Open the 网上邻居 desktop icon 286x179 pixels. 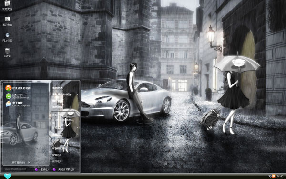pyautogui.click(x=7, y=35)
